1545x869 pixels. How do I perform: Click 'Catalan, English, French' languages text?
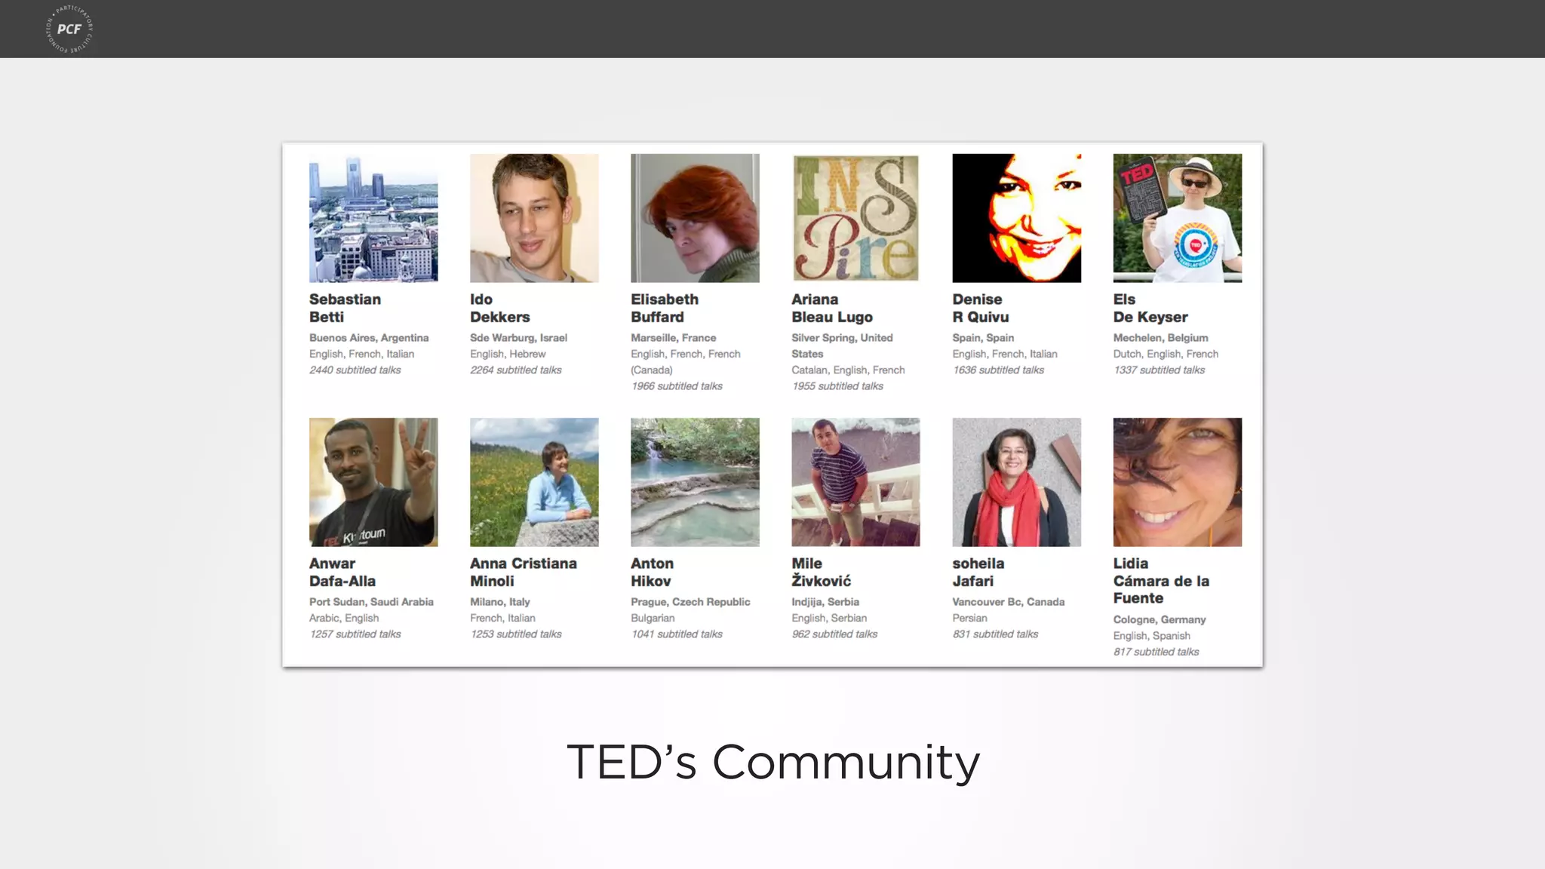(848, 370)
